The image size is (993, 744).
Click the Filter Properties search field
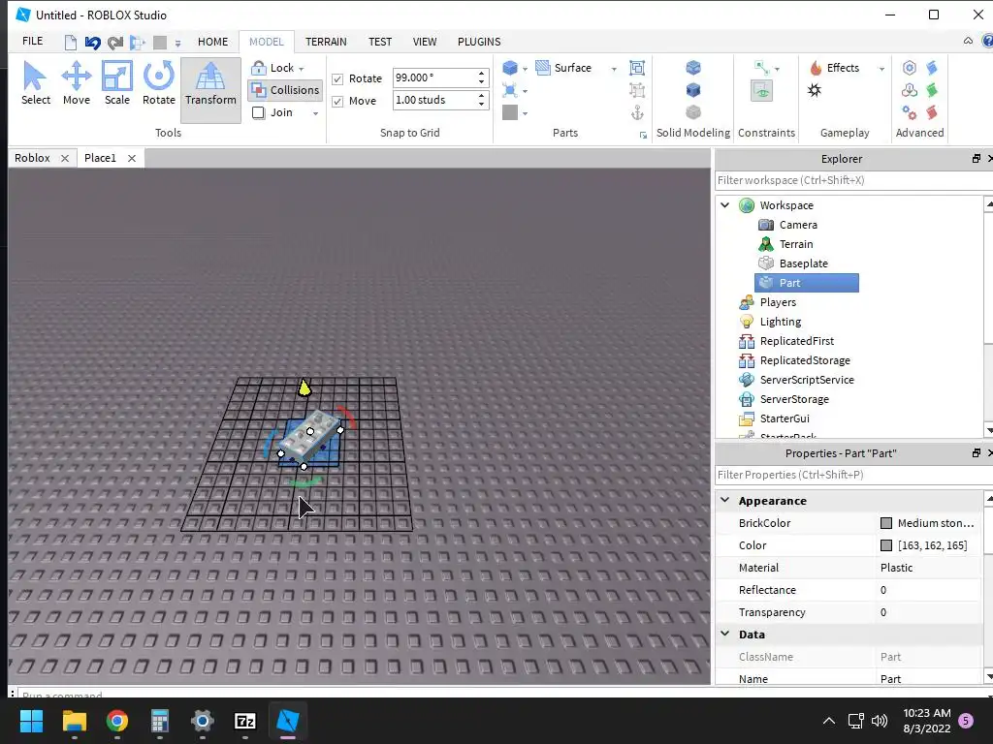tap(853, 475)
